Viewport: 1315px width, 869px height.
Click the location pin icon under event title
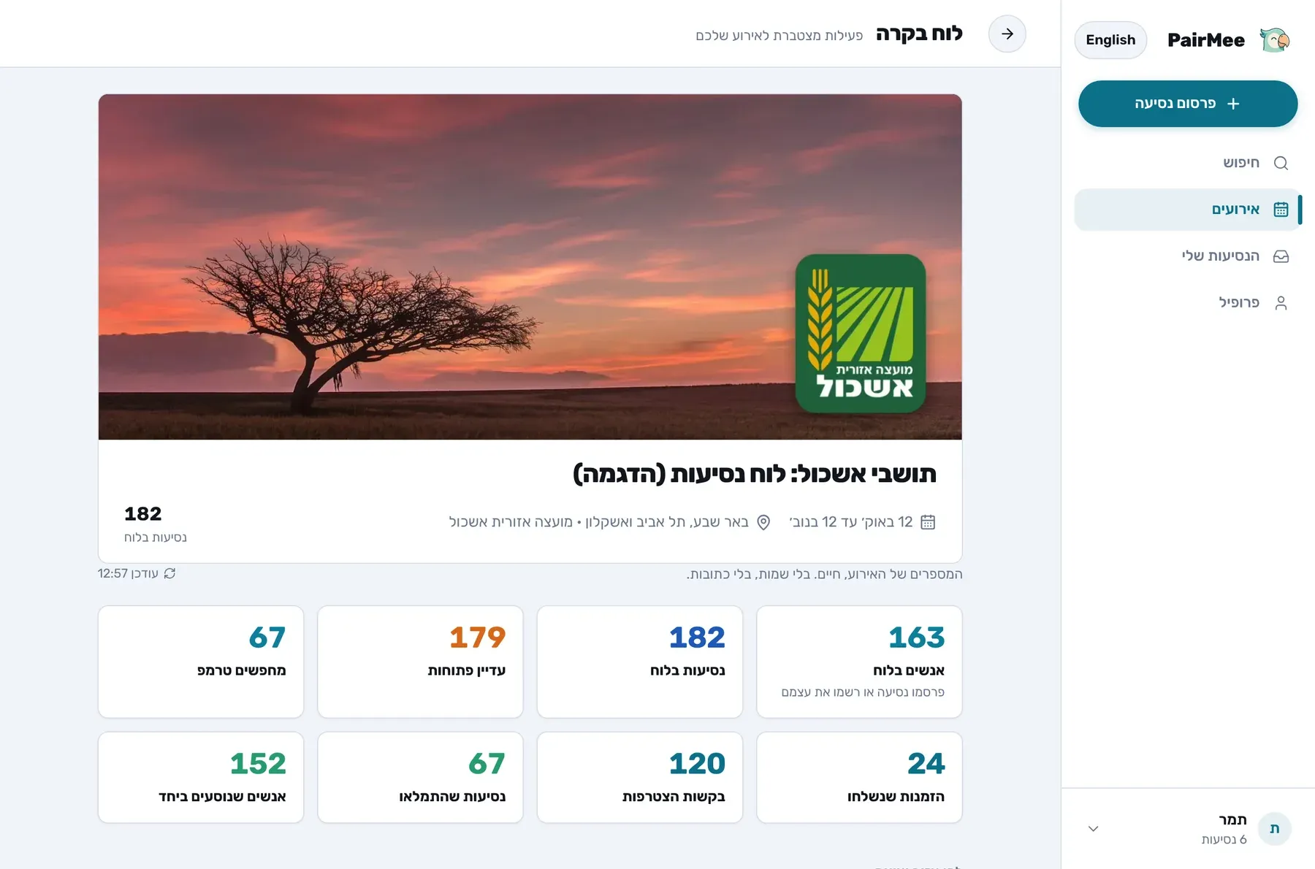point(763,522)
